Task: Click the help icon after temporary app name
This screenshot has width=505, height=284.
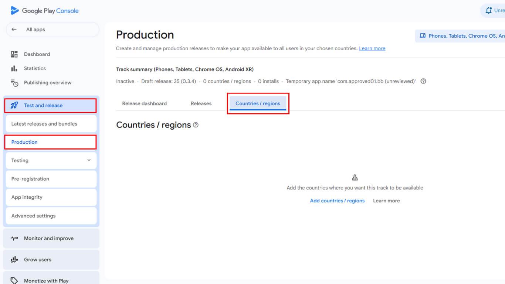Action: (424, 81)
